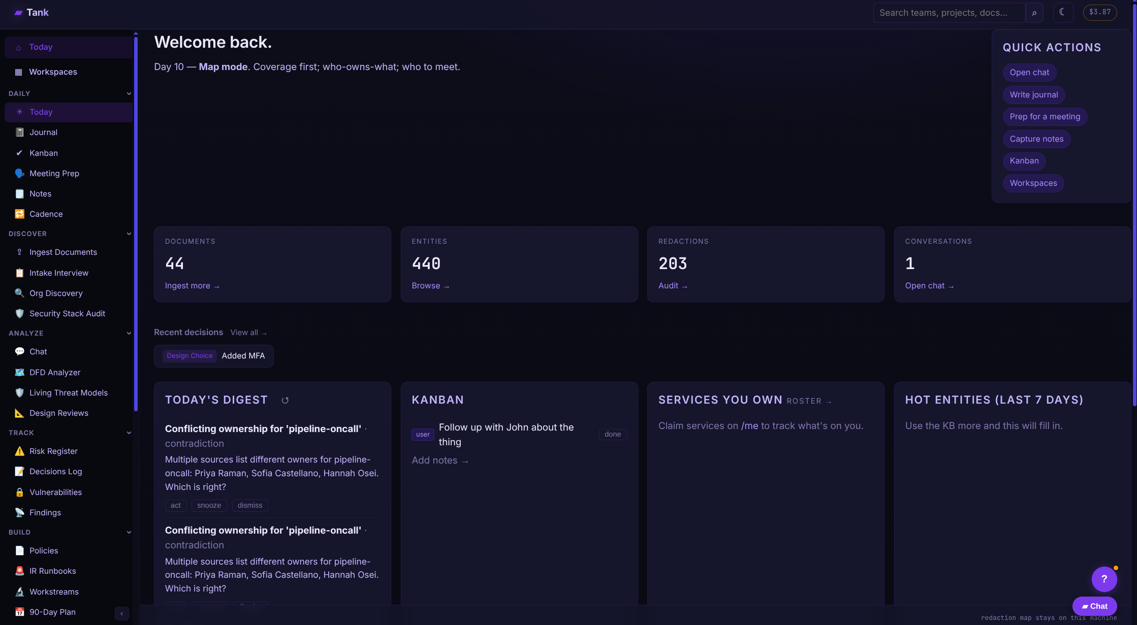Click Workspaces quick action pill

pos(1033,183)
